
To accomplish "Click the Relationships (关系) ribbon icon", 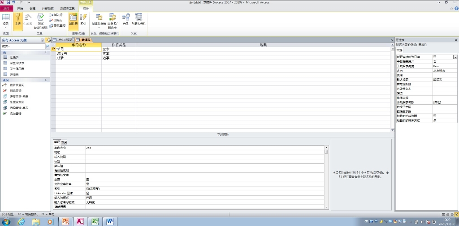I will tap(126, 19).
